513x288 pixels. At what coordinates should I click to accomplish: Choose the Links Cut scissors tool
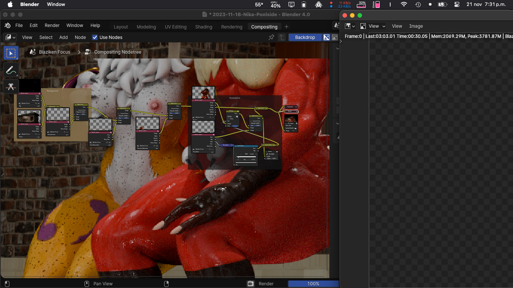11,87
